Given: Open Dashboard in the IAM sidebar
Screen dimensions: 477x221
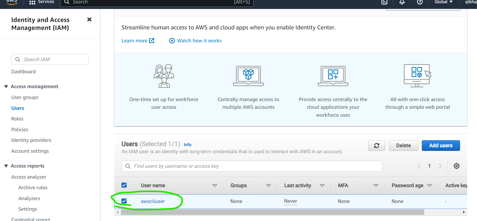Looking at the screenshot, I should click(x=23, y=72).
